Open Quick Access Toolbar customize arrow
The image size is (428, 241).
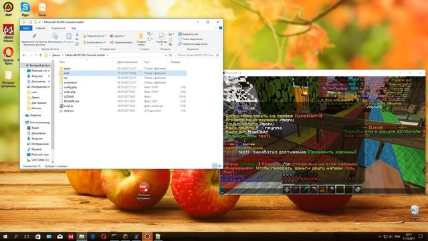40,22
